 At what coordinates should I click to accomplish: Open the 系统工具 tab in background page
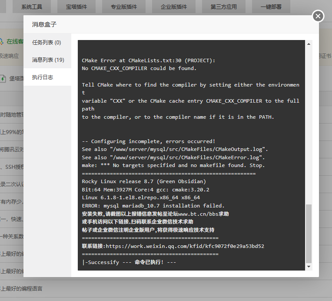(x=32, y=7)
